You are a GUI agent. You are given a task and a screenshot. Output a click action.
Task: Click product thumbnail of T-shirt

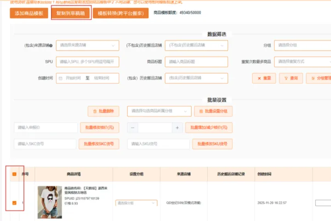click(x=50, y=202)
